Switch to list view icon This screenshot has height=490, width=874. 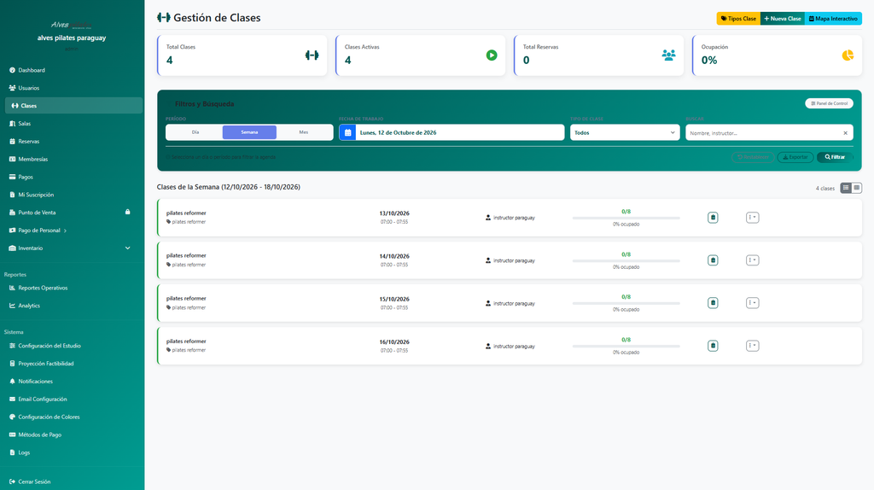click(x=846, y=188)
